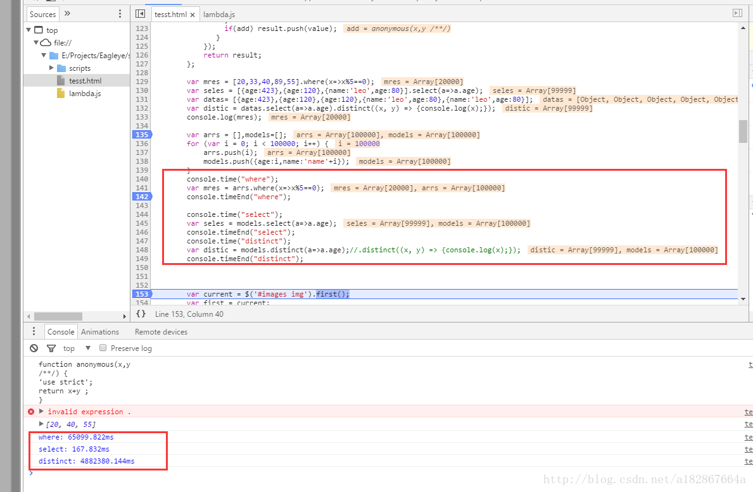
Task: Click the select: 167.832ms log entry
Action: [x=74, y=449]
